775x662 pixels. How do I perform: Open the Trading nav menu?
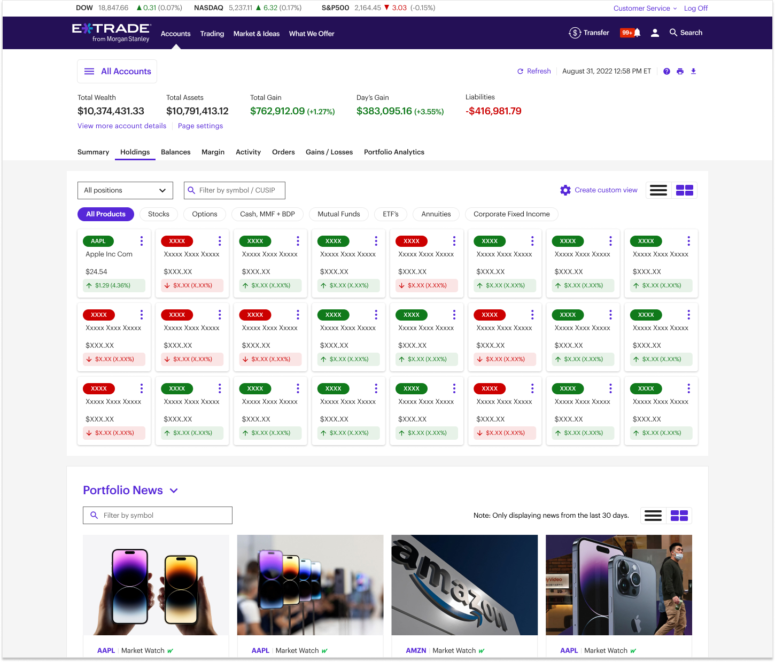(x=212, y=34)
